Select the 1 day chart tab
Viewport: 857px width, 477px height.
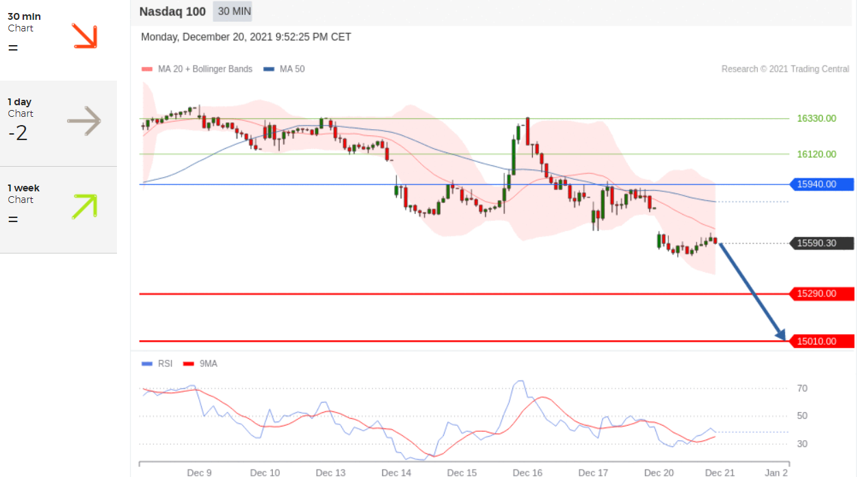[x=58, y=123]
